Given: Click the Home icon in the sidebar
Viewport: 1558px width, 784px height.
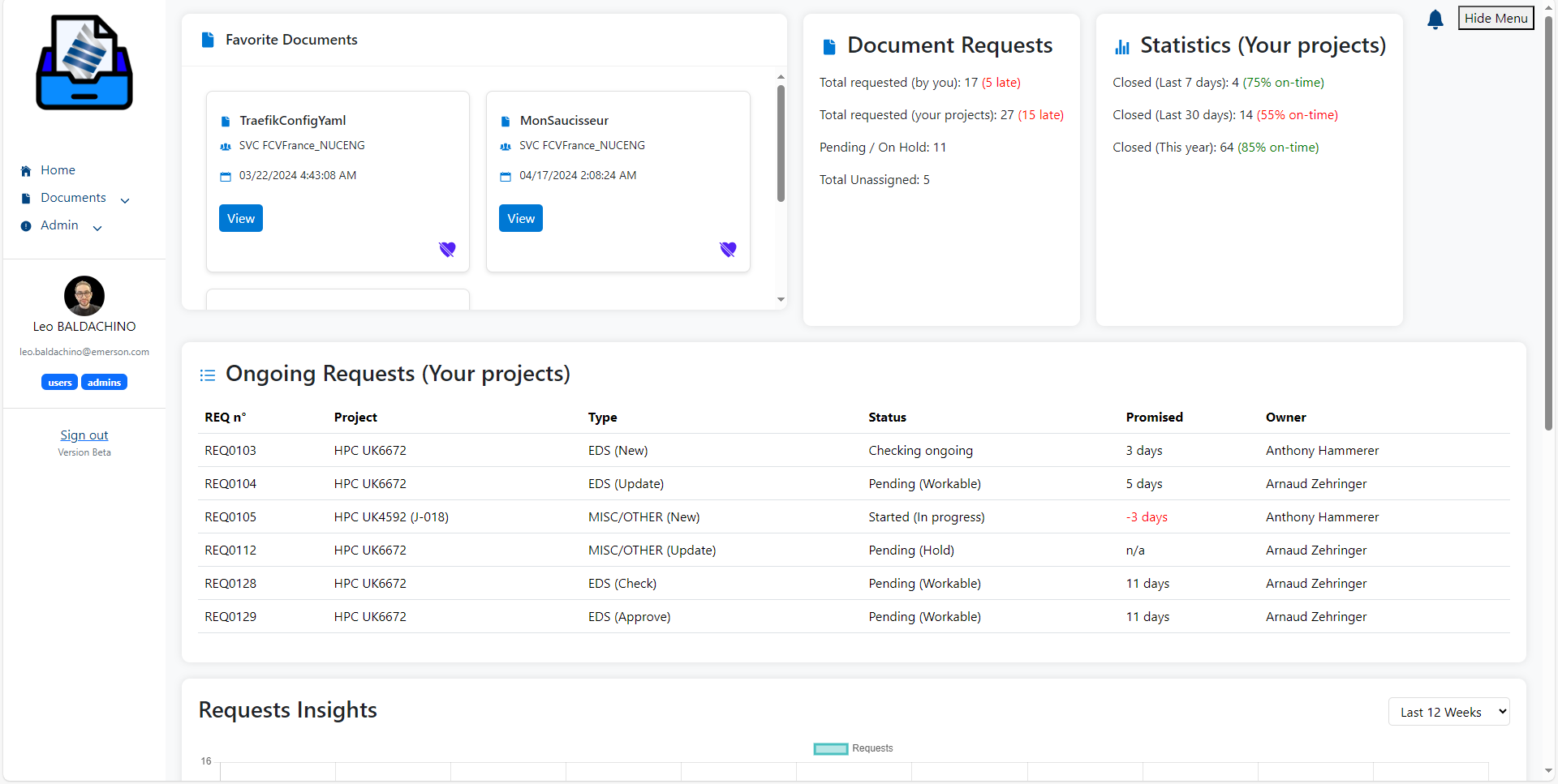Looking at the screenshot, I should 24,170.
